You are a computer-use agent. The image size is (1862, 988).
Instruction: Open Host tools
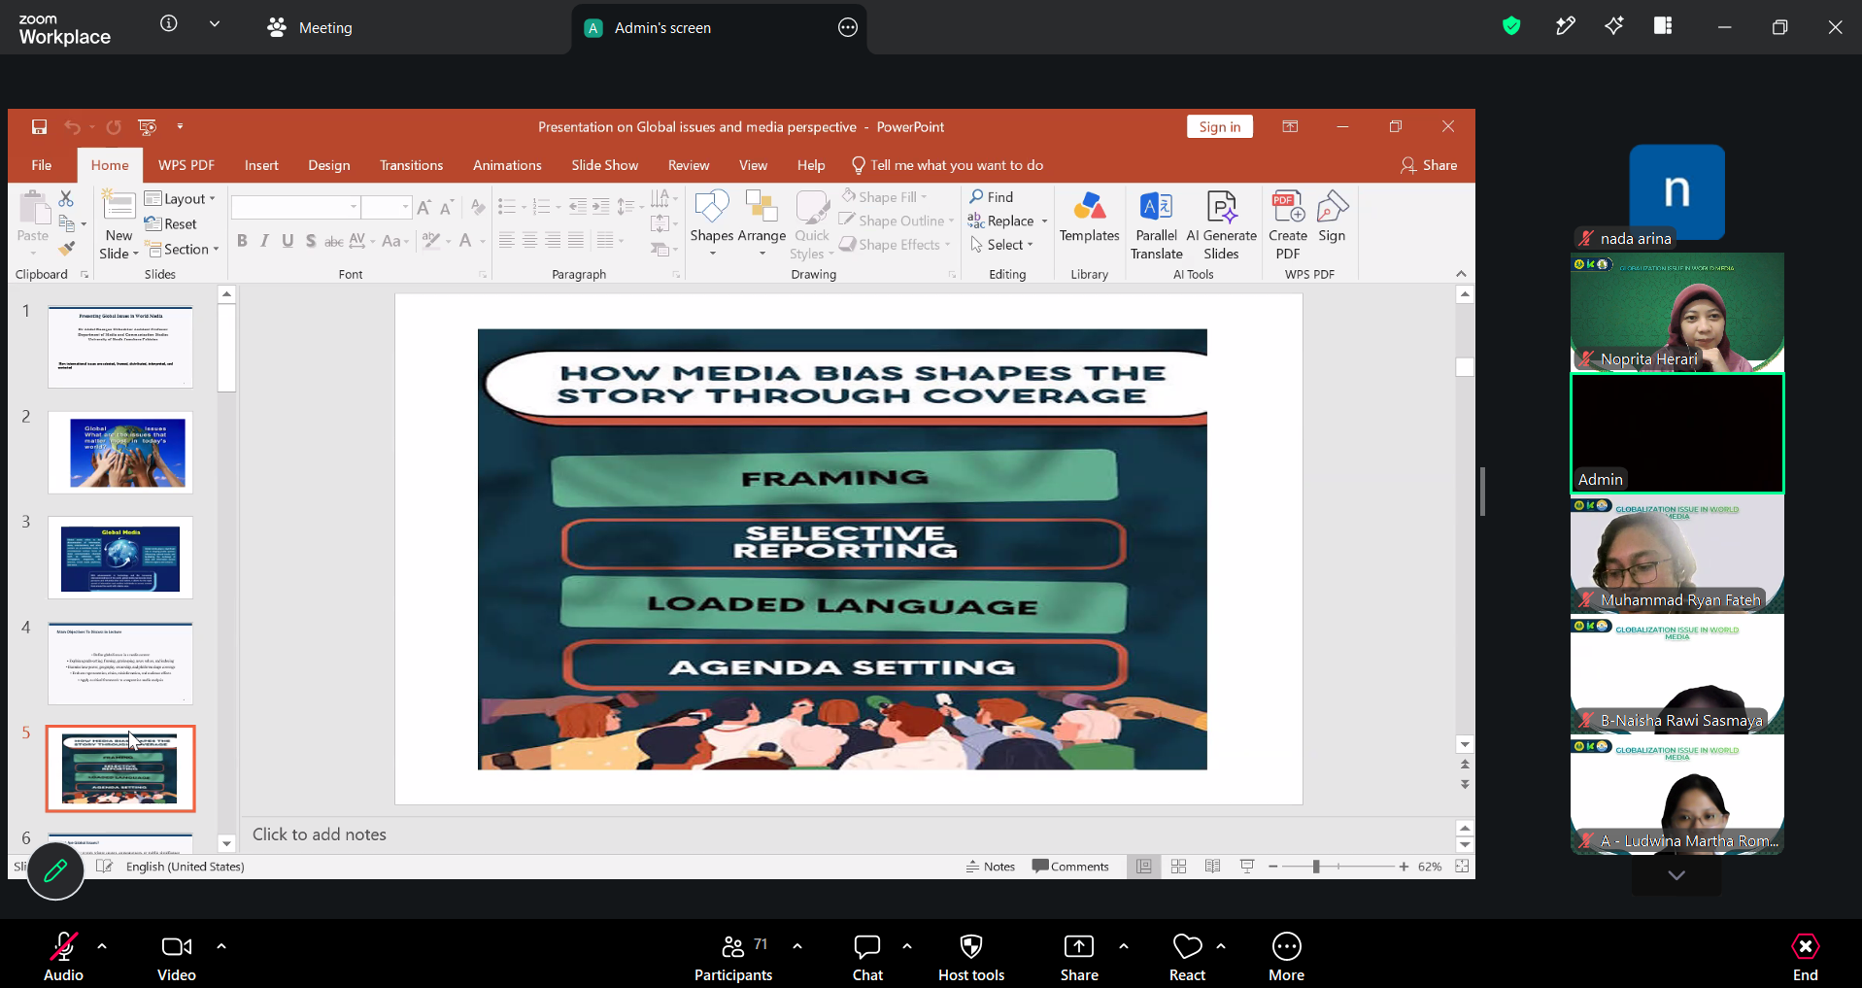[971, 957]
